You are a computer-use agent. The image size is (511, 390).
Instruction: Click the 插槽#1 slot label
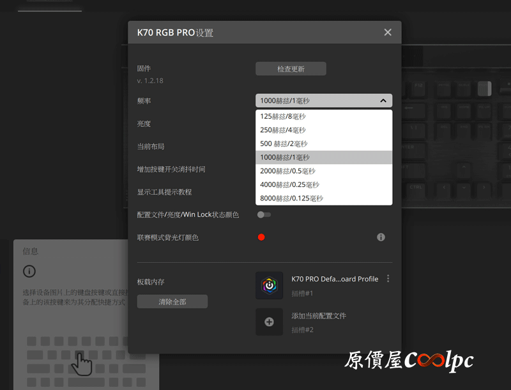tap(302, 294)
